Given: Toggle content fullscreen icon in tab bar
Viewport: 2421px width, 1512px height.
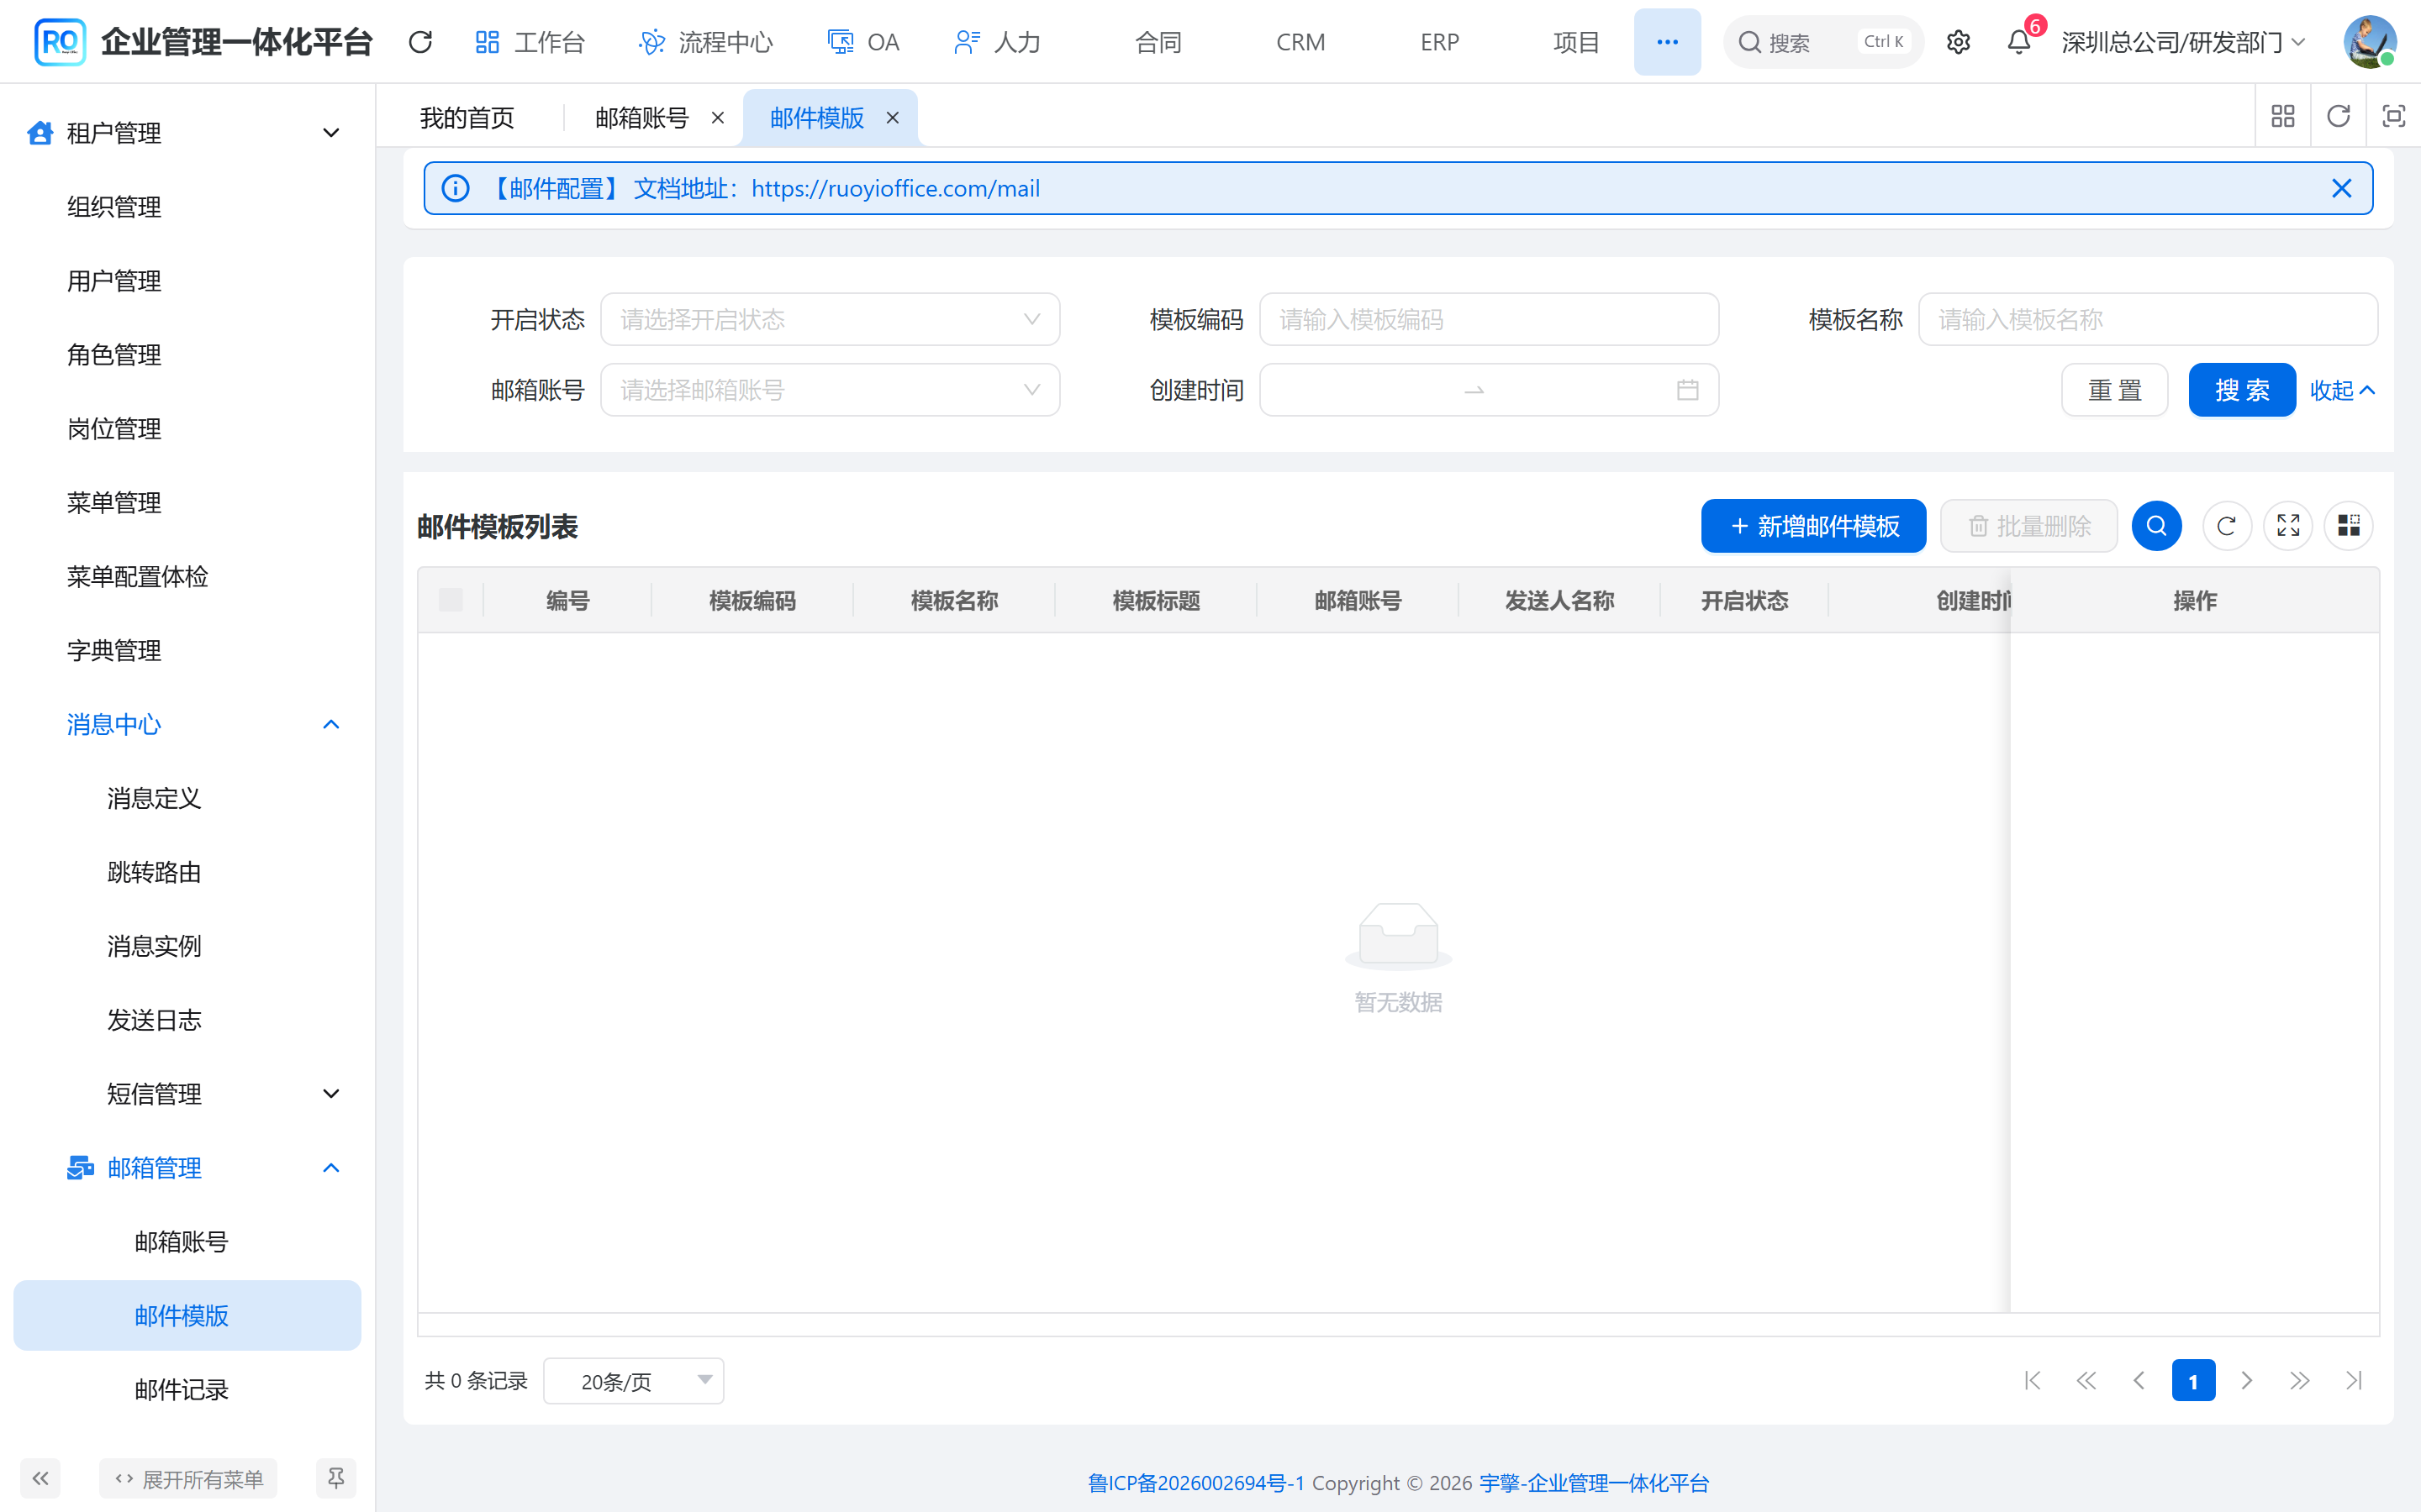Looking at the screenshot, I should (2393, 117).
